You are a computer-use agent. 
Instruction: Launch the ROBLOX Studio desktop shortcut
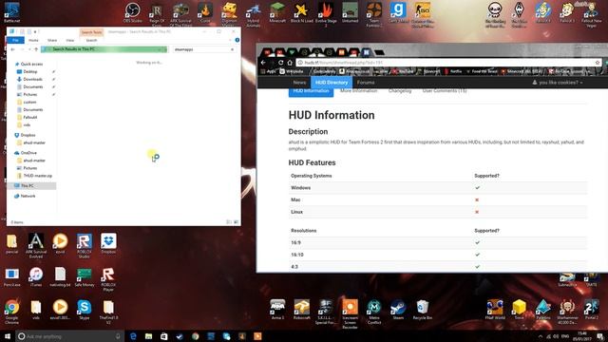coord(85,246)
